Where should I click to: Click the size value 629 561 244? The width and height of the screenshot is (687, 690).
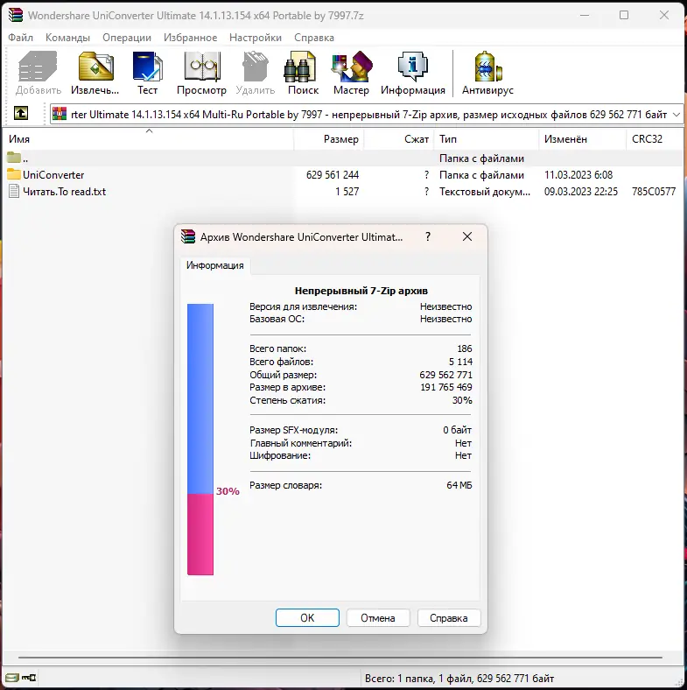click(x=333, y=175)
